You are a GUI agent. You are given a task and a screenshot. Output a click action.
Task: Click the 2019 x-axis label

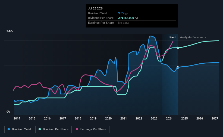click(93, 118)
